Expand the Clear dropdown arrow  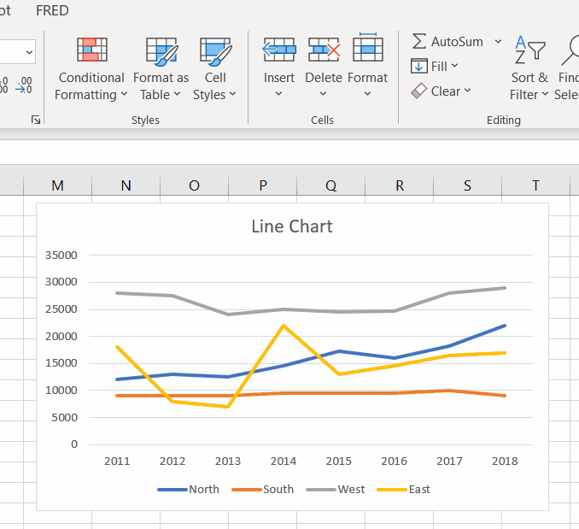(467, 90)
